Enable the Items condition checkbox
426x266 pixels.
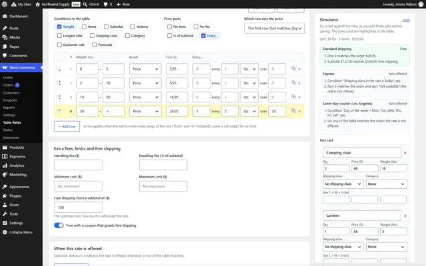pyautogui.click(x=85, y=27)
